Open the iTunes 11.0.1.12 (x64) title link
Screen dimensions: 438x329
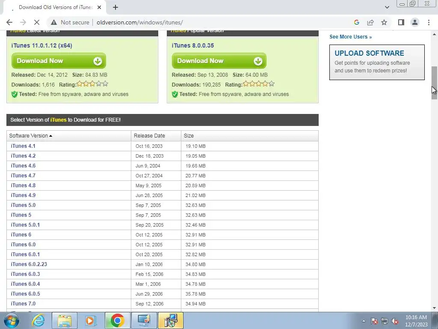click(41, 45)
